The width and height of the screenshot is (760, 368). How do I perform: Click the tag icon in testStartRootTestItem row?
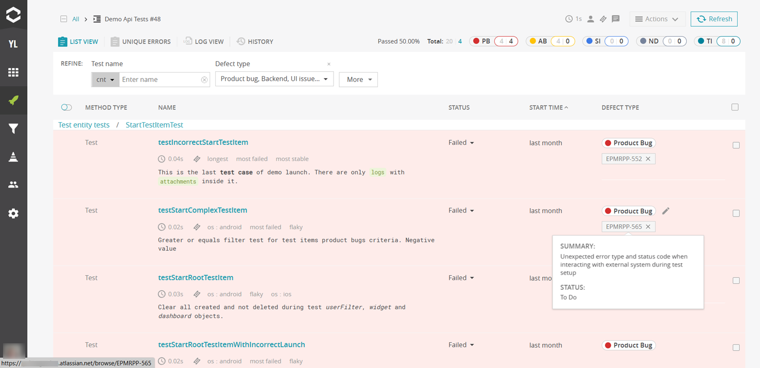[197, 294]
